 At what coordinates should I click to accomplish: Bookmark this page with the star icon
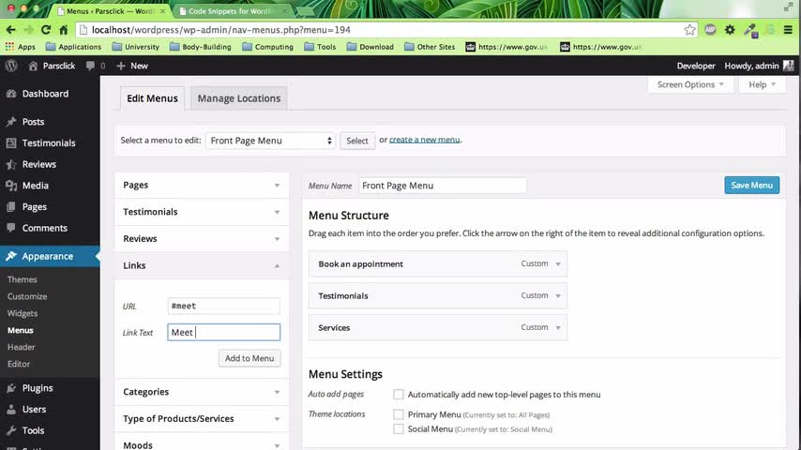[690, 30]
